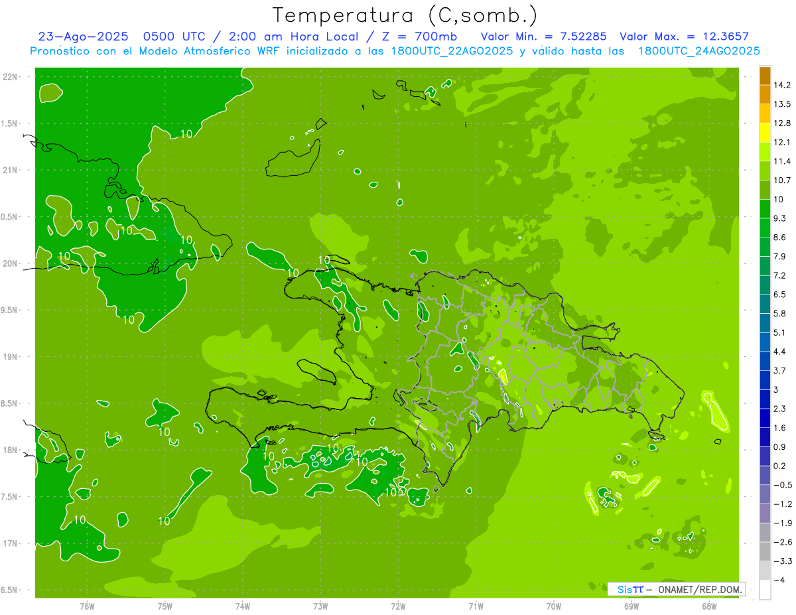This screenshot has width=796, height=615.
Task: Click the "68W" longitude axis label
Action: [x=709, y=606]
